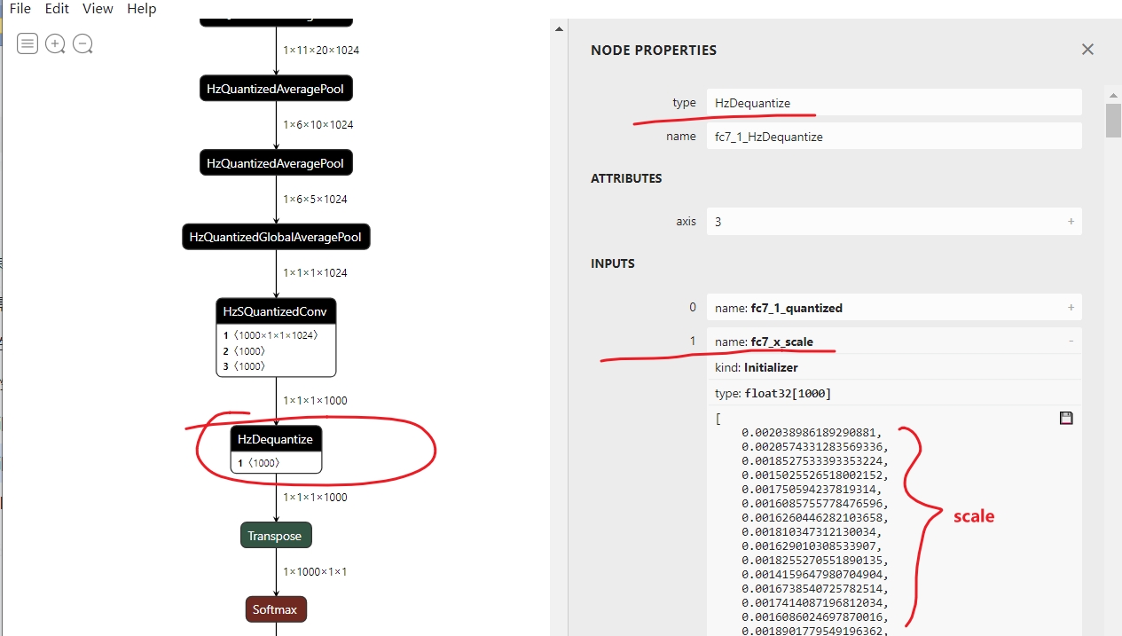Expand the axis attribute row

(x=1071, y=222)
